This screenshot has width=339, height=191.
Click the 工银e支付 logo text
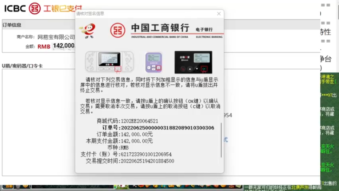click(x=63, y=8)
